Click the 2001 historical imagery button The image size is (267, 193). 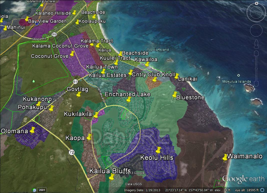42,190
